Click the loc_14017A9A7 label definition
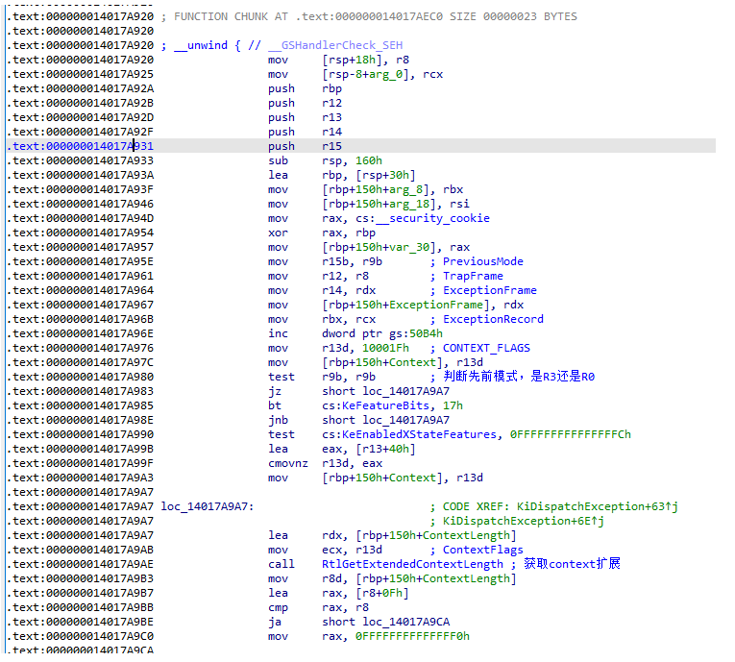 pos(208,506)
